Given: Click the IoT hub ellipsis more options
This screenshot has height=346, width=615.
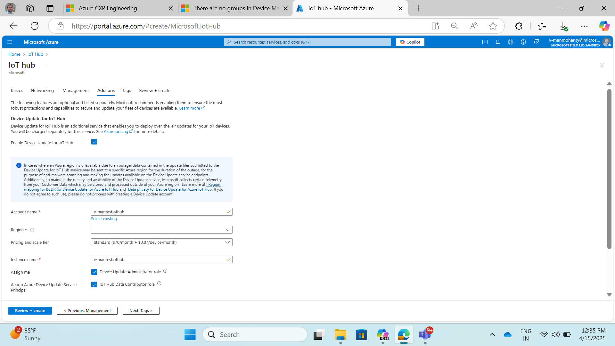Looking at the screenshot, I should [45, 65].
